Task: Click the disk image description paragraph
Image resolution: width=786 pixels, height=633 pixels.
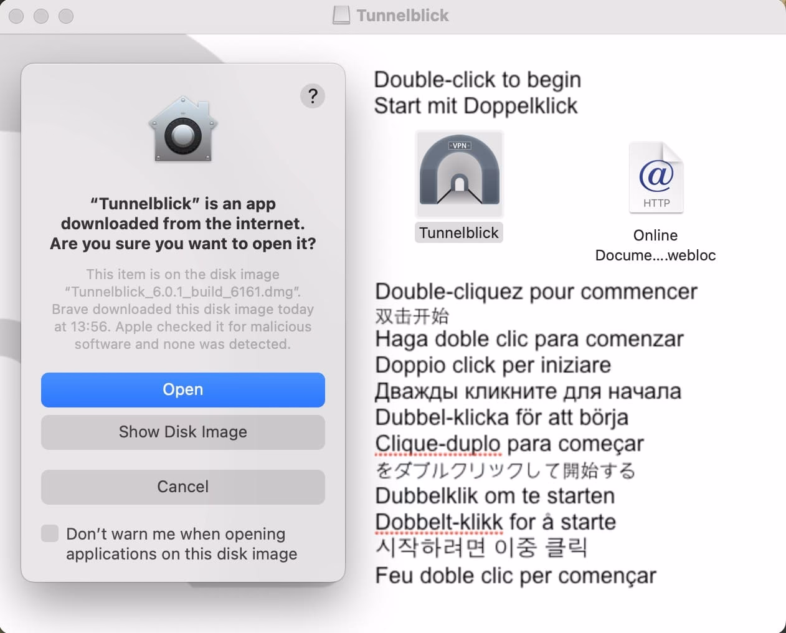Action: coord(183,309)
